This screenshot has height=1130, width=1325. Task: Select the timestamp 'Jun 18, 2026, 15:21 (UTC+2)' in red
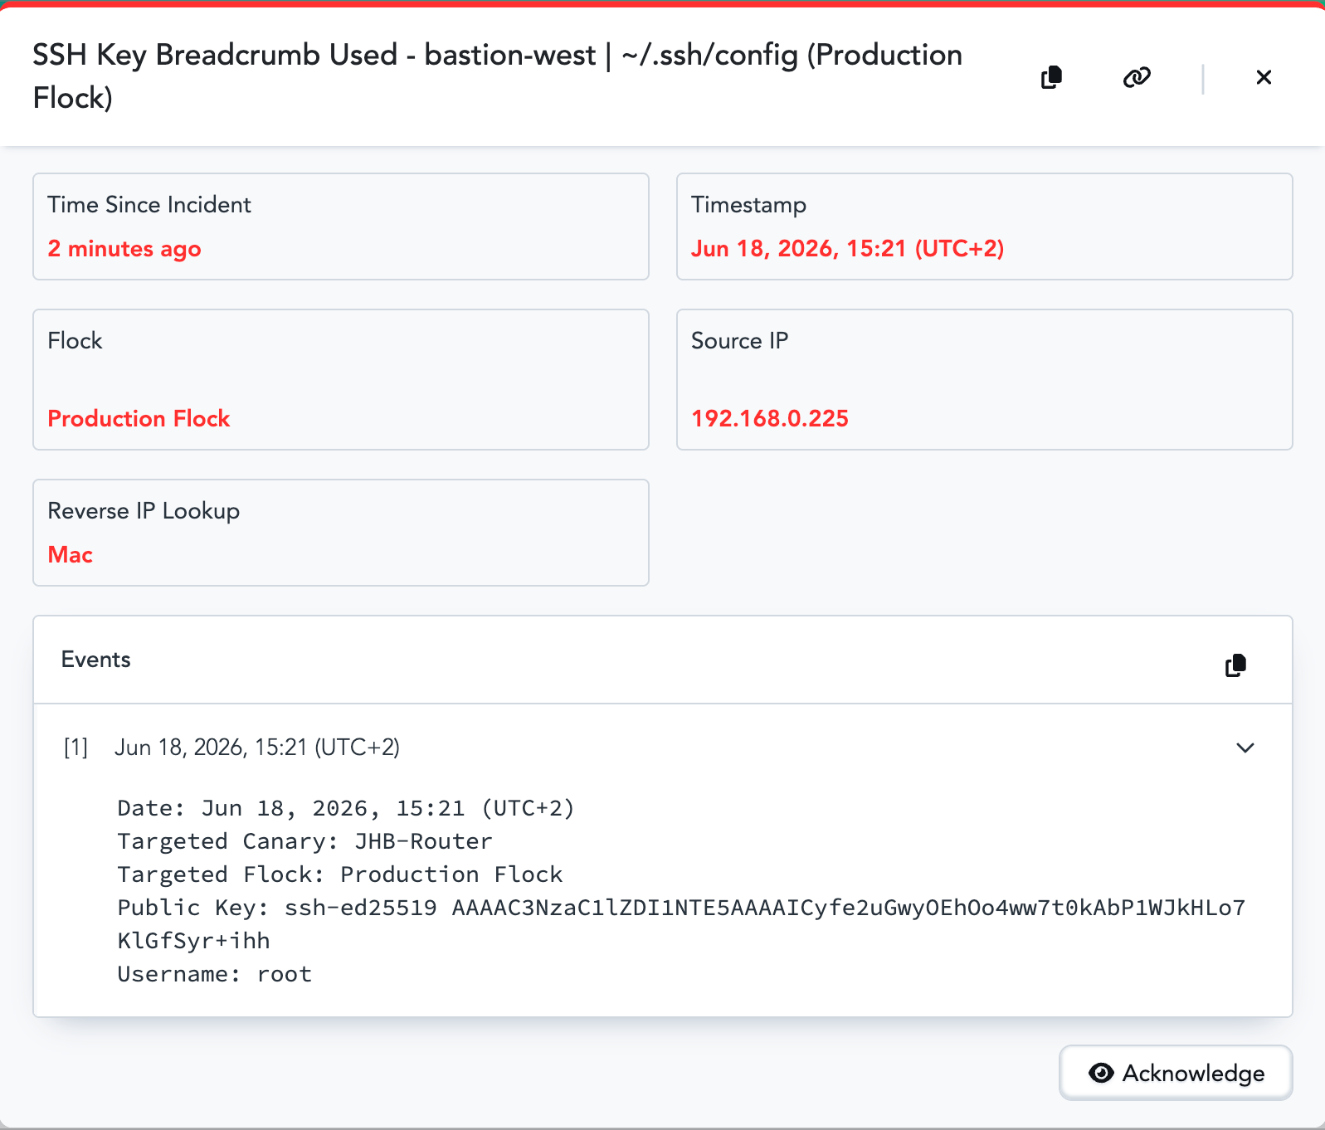[848, 249]
